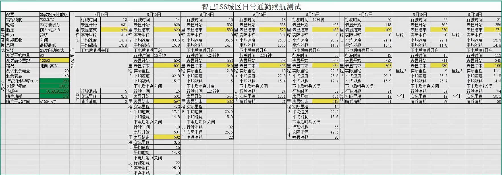Select the 22分钟 note cell
502x175 pixels.
[273, 55]
